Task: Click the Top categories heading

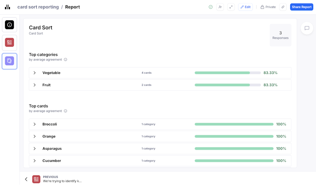Action: coord(43,54)
